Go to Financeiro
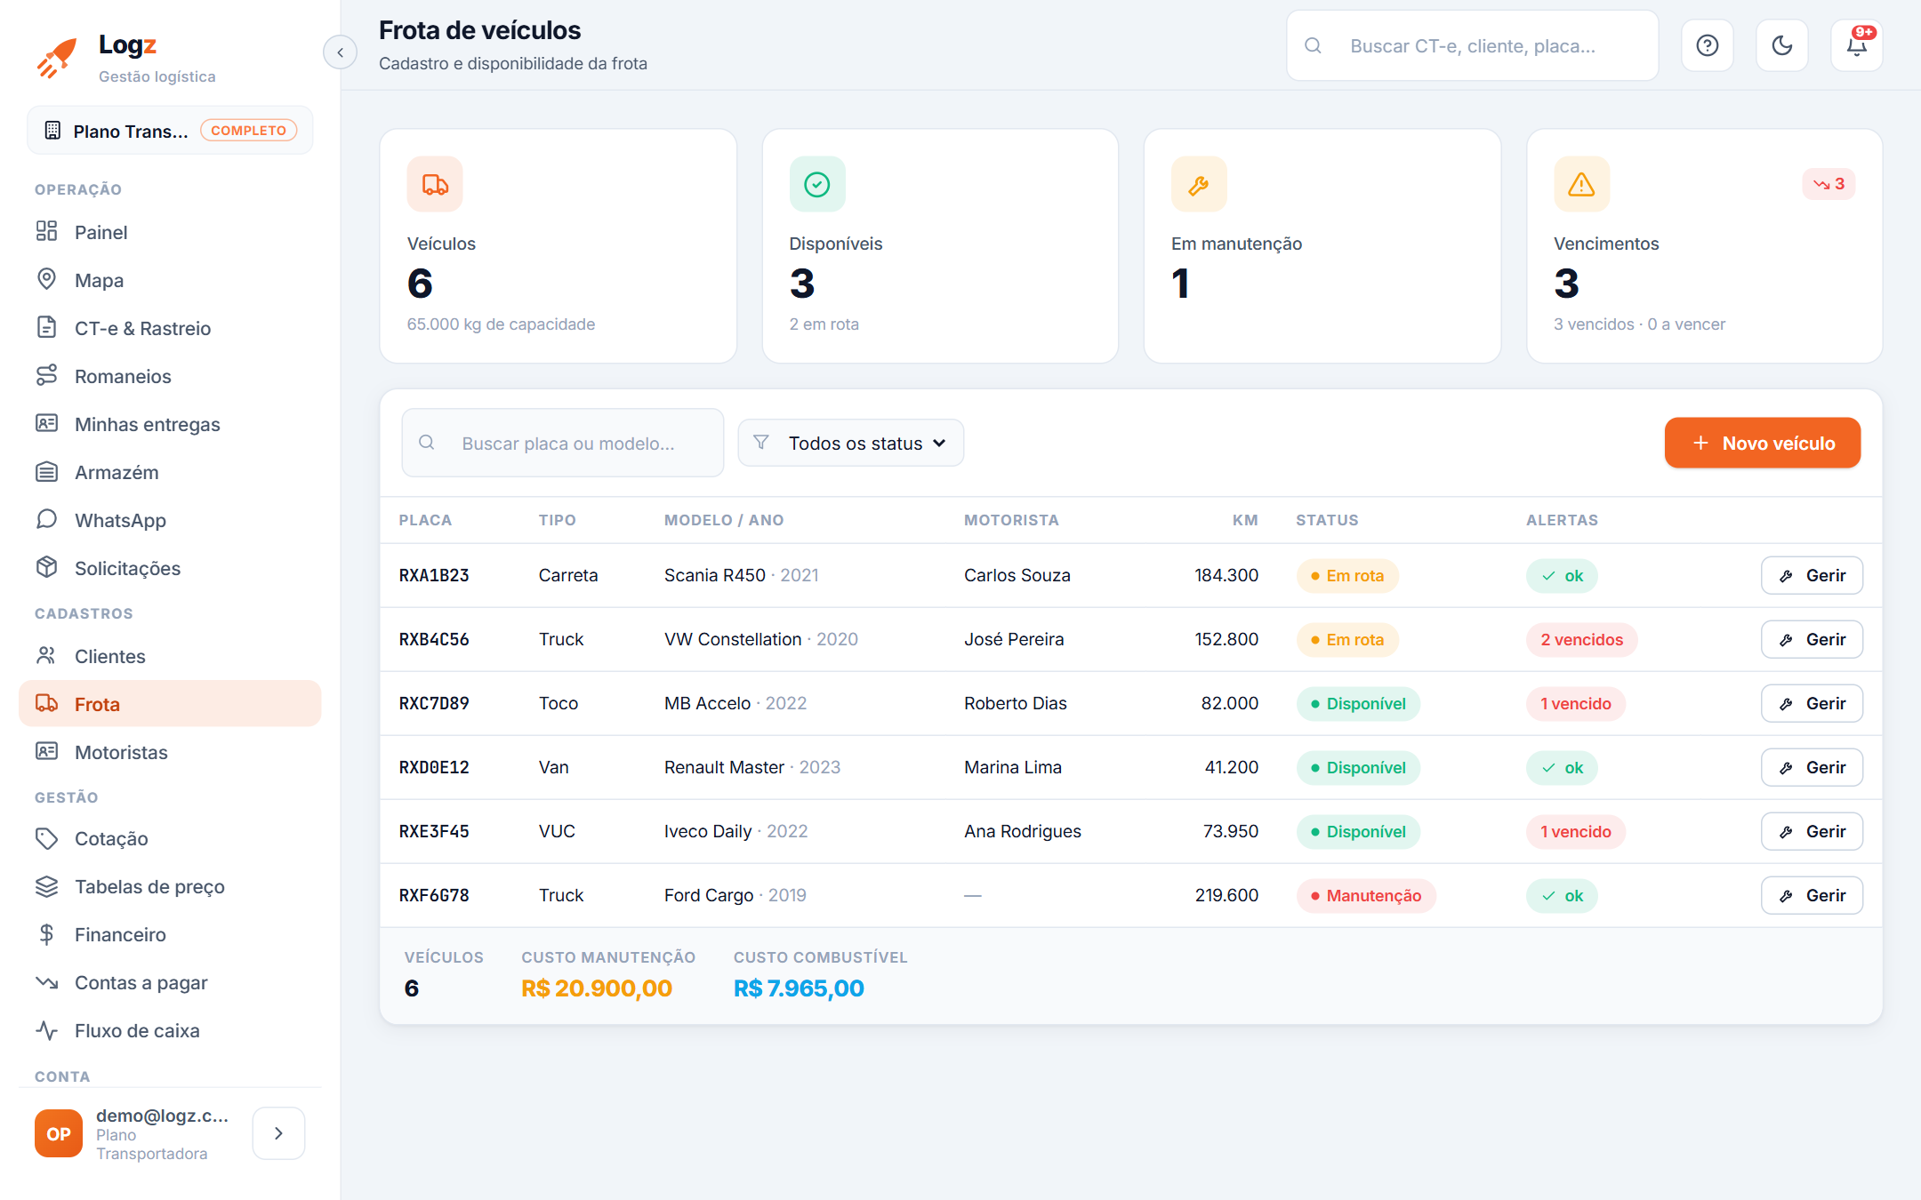This screenshot has width=1921, height=1200. (x=170, y=934)
